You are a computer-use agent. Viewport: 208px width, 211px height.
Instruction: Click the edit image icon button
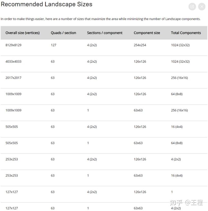192,7
